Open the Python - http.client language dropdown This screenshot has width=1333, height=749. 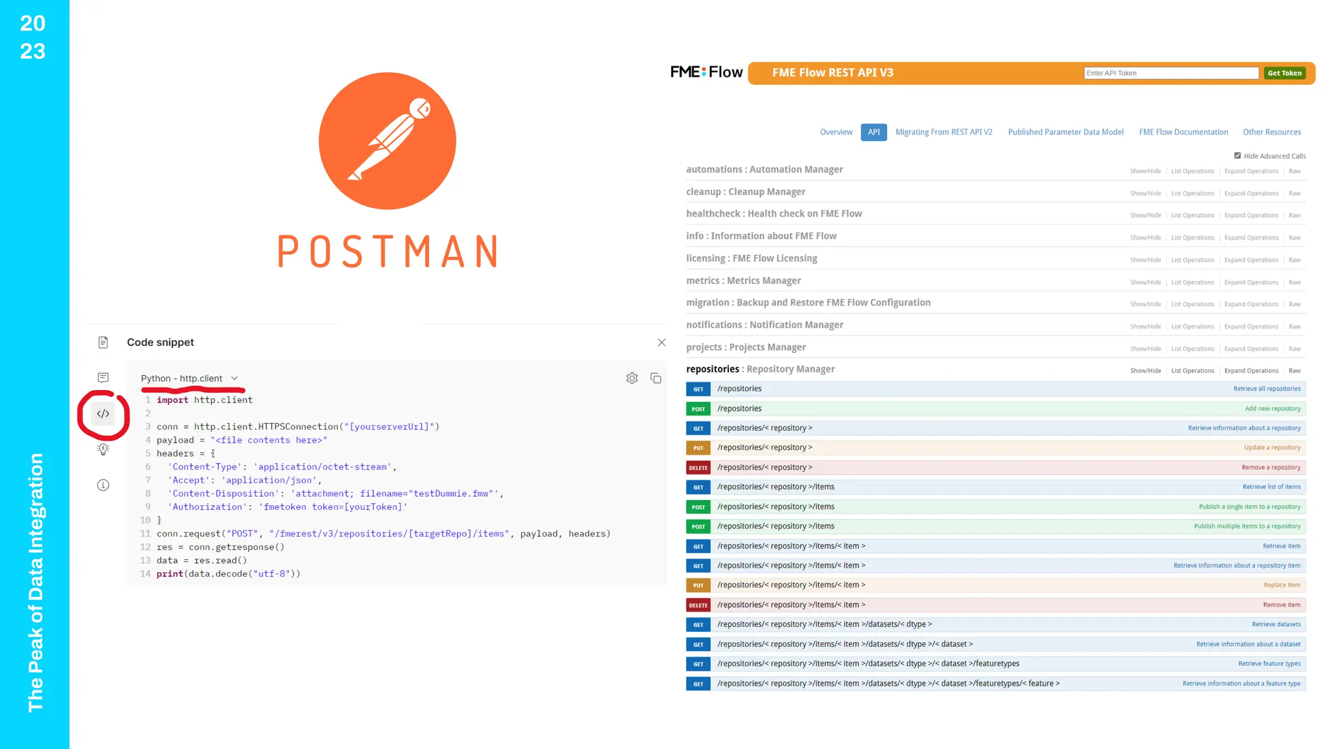point(189,378)
